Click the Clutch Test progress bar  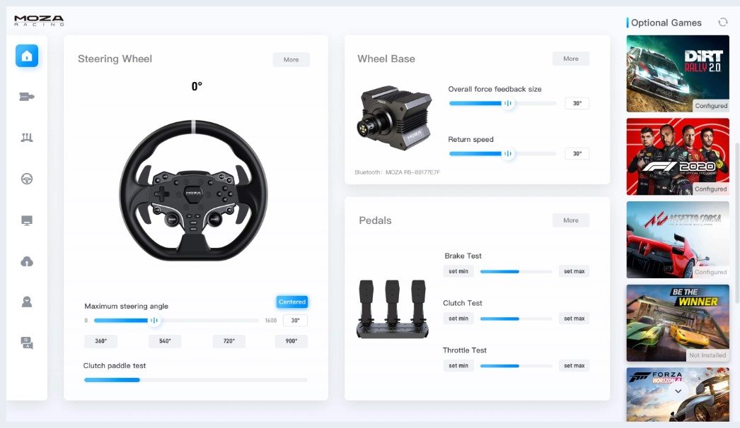pyautogui.click(x=516, y=319)
